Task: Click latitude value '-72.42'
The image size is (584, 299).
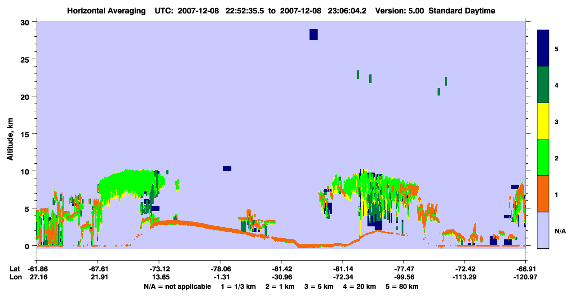Action: pos(464,269)
